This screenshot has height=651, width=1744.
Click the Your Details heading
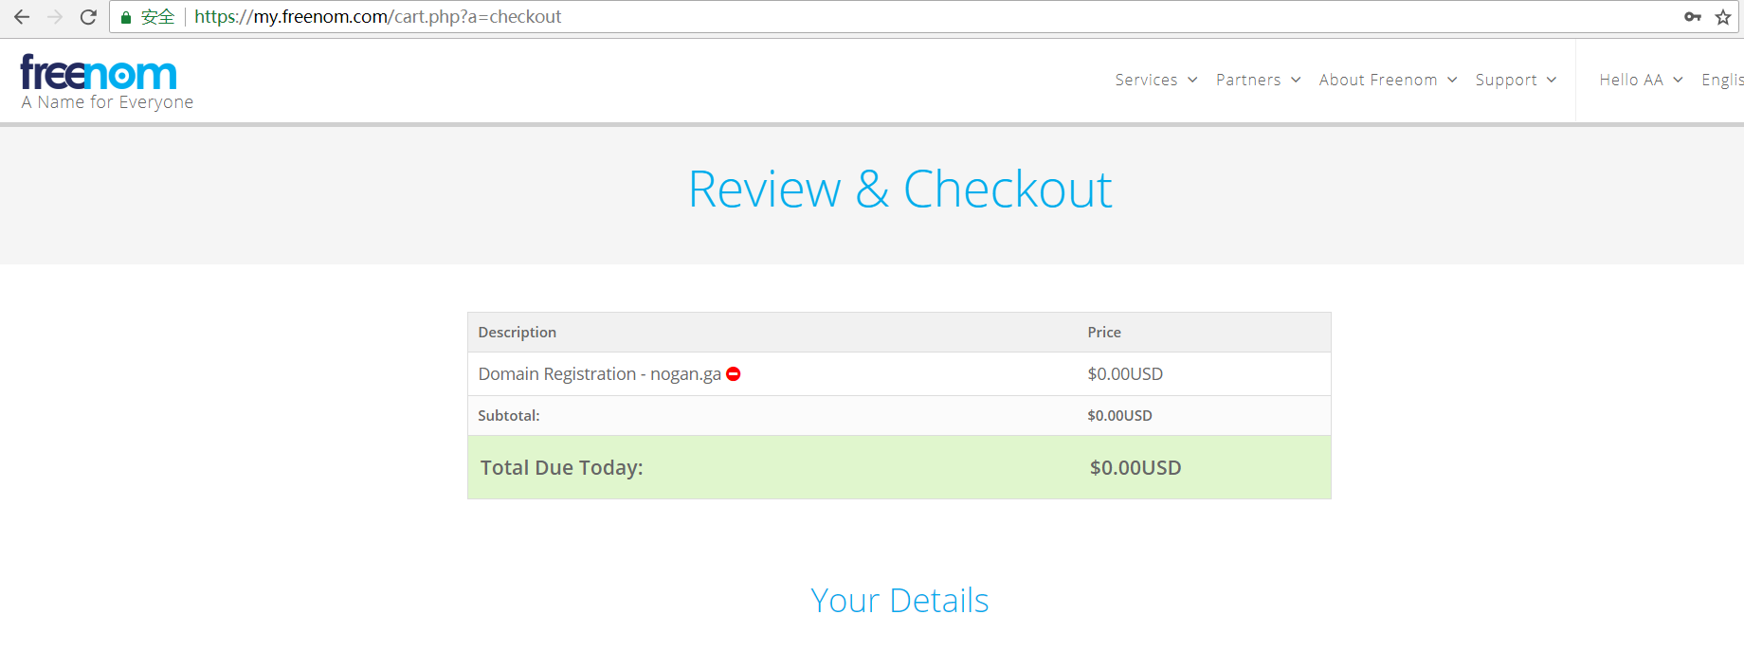pyautogui.click(x=899, y=601)
